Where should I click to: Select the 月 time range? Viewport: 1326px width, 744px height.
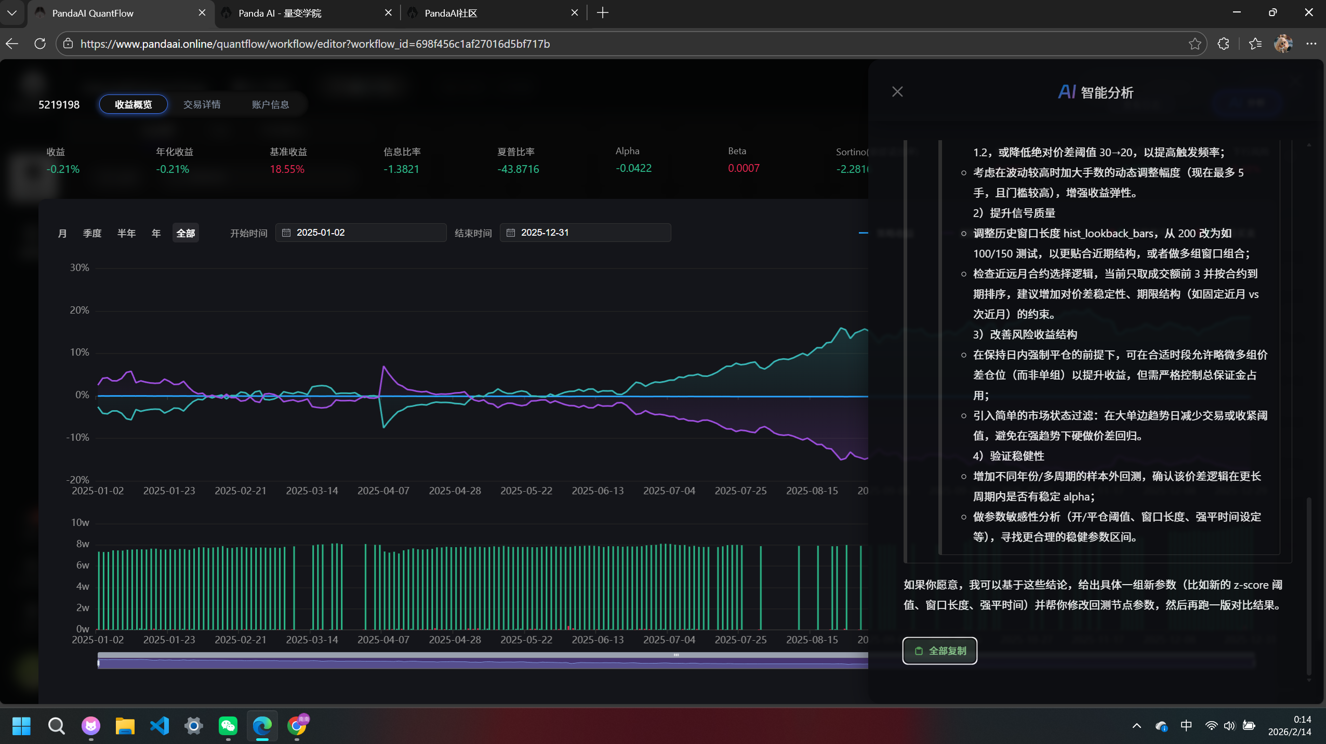pos(62,233)
